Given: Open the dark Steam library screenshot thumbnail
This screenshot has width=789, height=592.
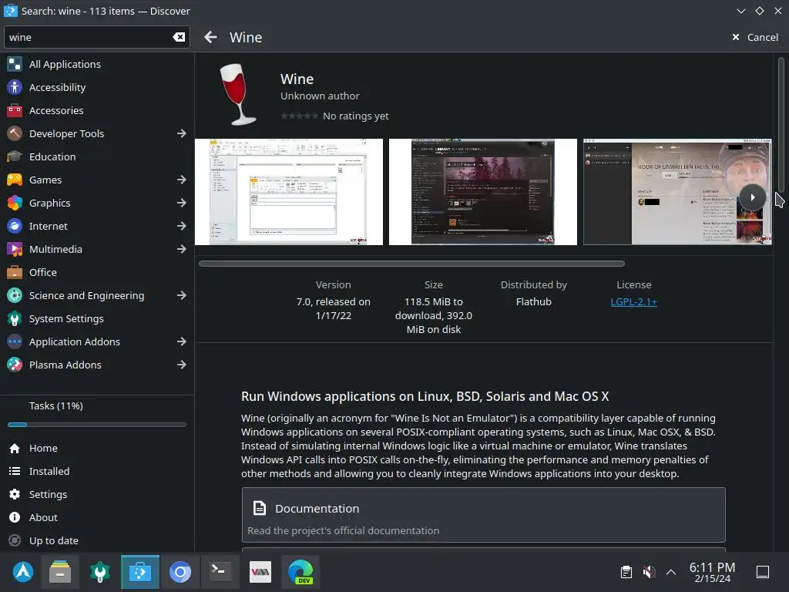Looking at the screenshot, I should (483, 192).
